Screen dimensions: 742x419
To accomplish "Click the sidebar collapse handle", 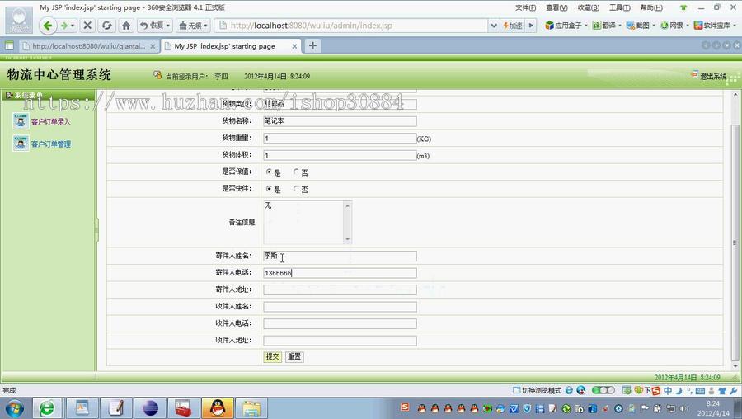I will click(x=96, y=231).
